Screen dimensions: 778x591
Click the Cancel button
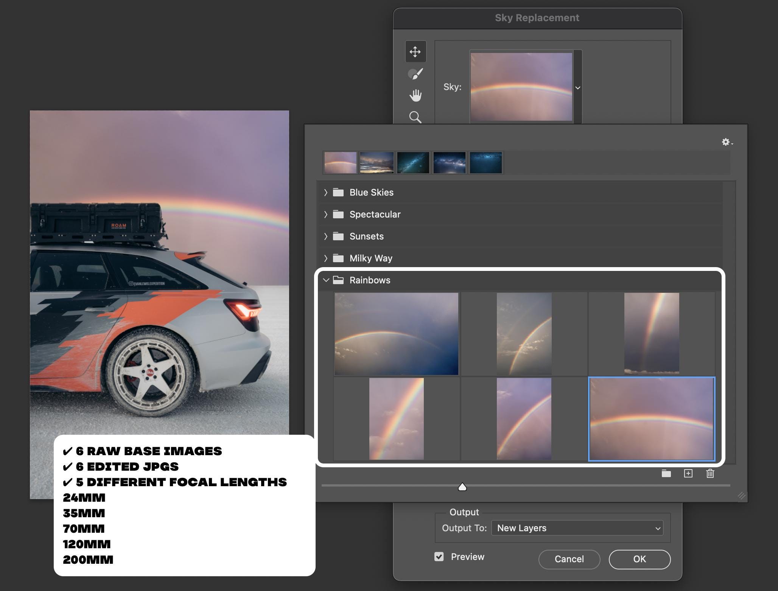[x=569, y=559]
